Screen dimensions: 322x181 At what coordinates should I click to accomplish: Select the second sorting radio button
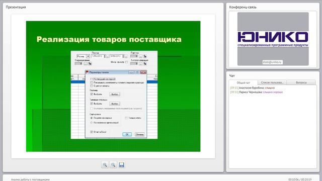[x=92, y=123]
